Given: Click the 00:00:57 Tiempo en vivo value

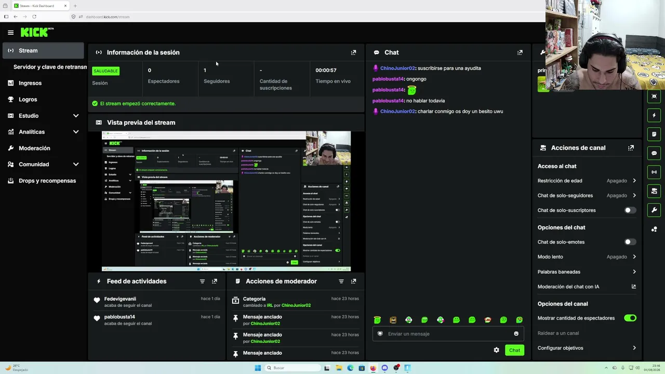Looking at the screenshot, I should 326,70.
